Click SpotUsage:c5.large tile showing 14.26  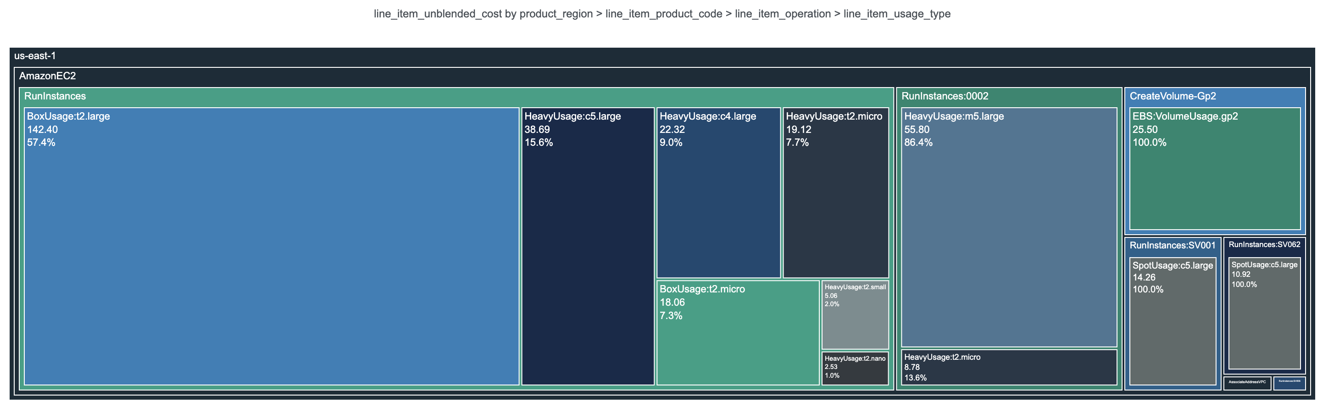point(1173,321)
